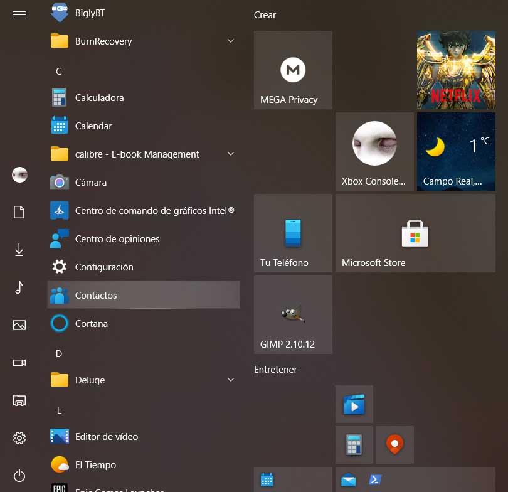Image resolution: width=508 pixels, height=492 pixels.
Task: Open El Tiempo weather app
Action: pos(144,464)
